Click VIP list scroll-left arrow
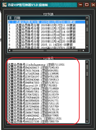Image resolution: width=96 pixels, height=130 pixels. 10,50
